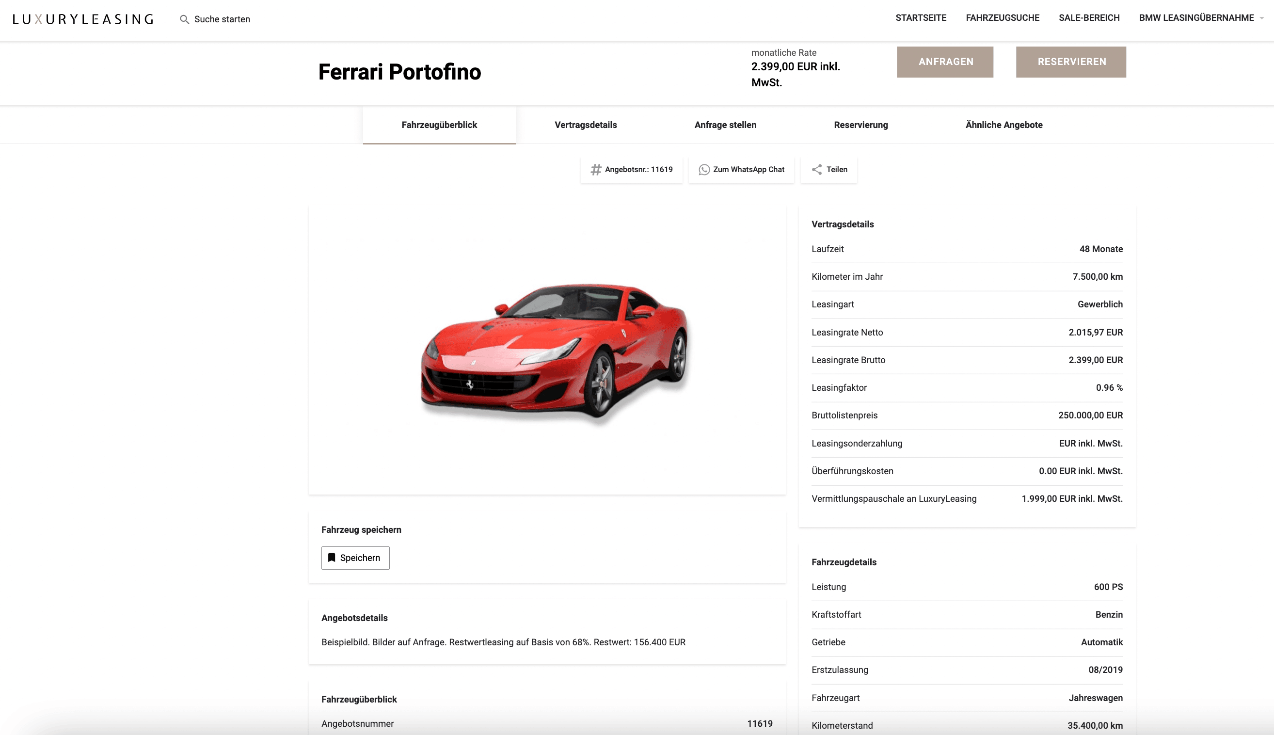
Task: Click the Teilen button
Action: pyautogui.click(x=829, y=170)
